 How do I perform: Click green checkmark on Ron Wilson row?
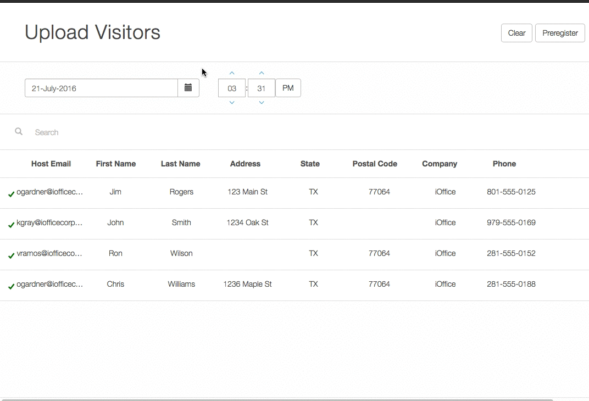coord(11,255)
